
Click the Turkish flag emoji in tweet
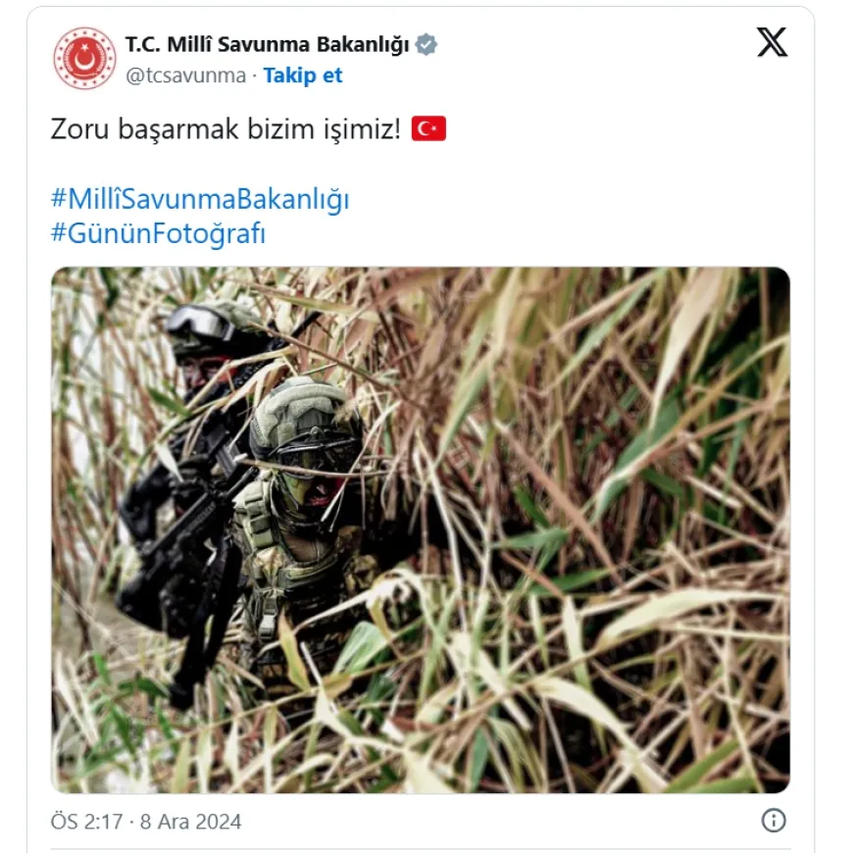click(x=428, y=128)
